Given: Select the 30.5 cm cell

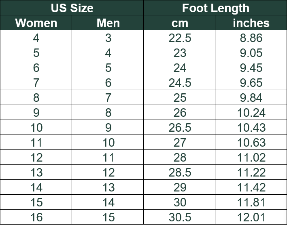Looking at the screenshot, I should (180, 217).
